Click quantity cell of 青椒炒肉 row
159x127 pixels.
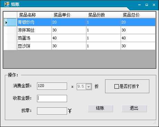103,22
